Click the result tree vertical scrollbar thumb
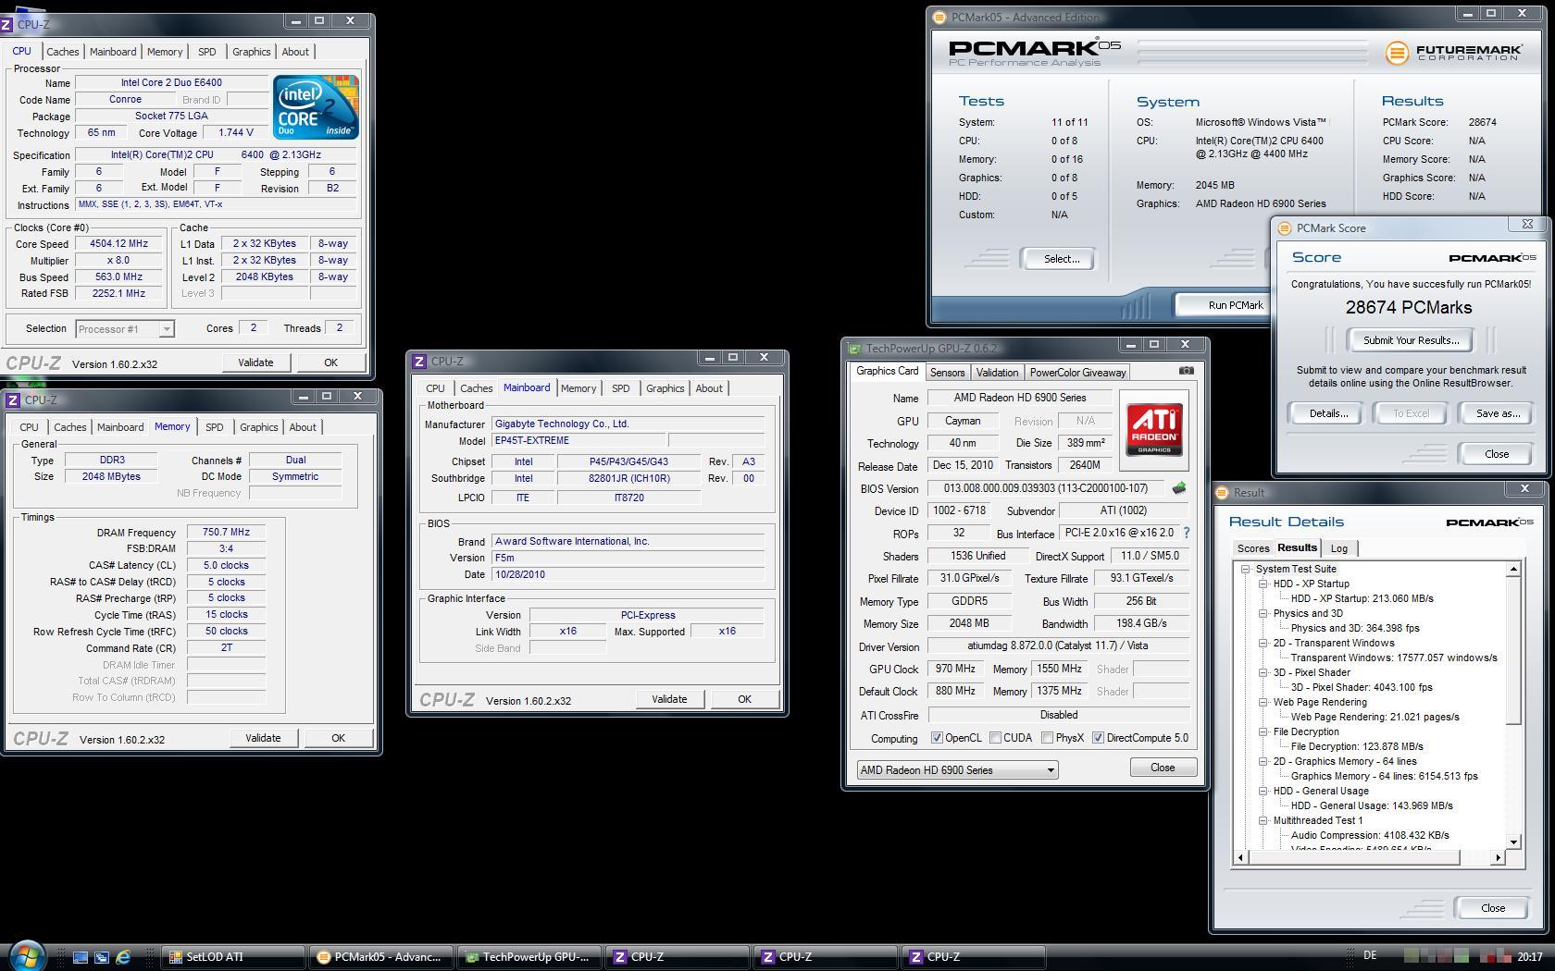The width and height of the screenshot is (1555, 971). (1513, 650)
